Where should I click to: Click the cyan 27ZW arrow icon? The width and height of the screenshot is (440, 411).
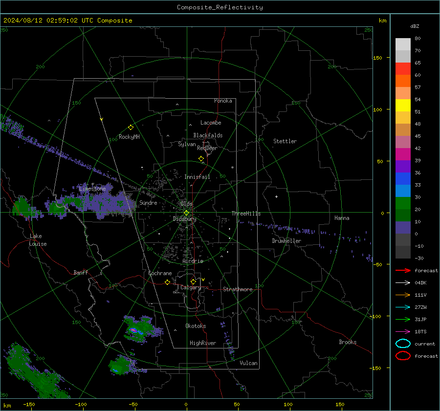coord(403,307)
